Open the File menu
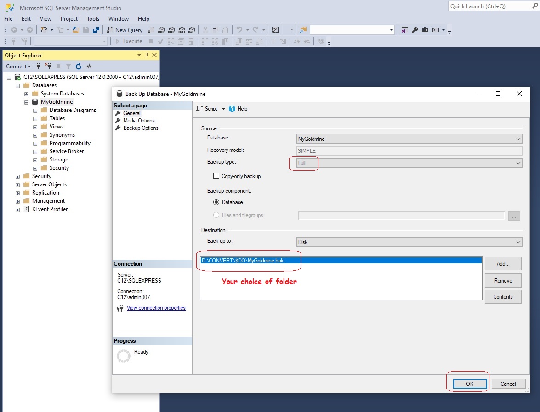This screenshot has height=412, width=540. tap(8, 18)
